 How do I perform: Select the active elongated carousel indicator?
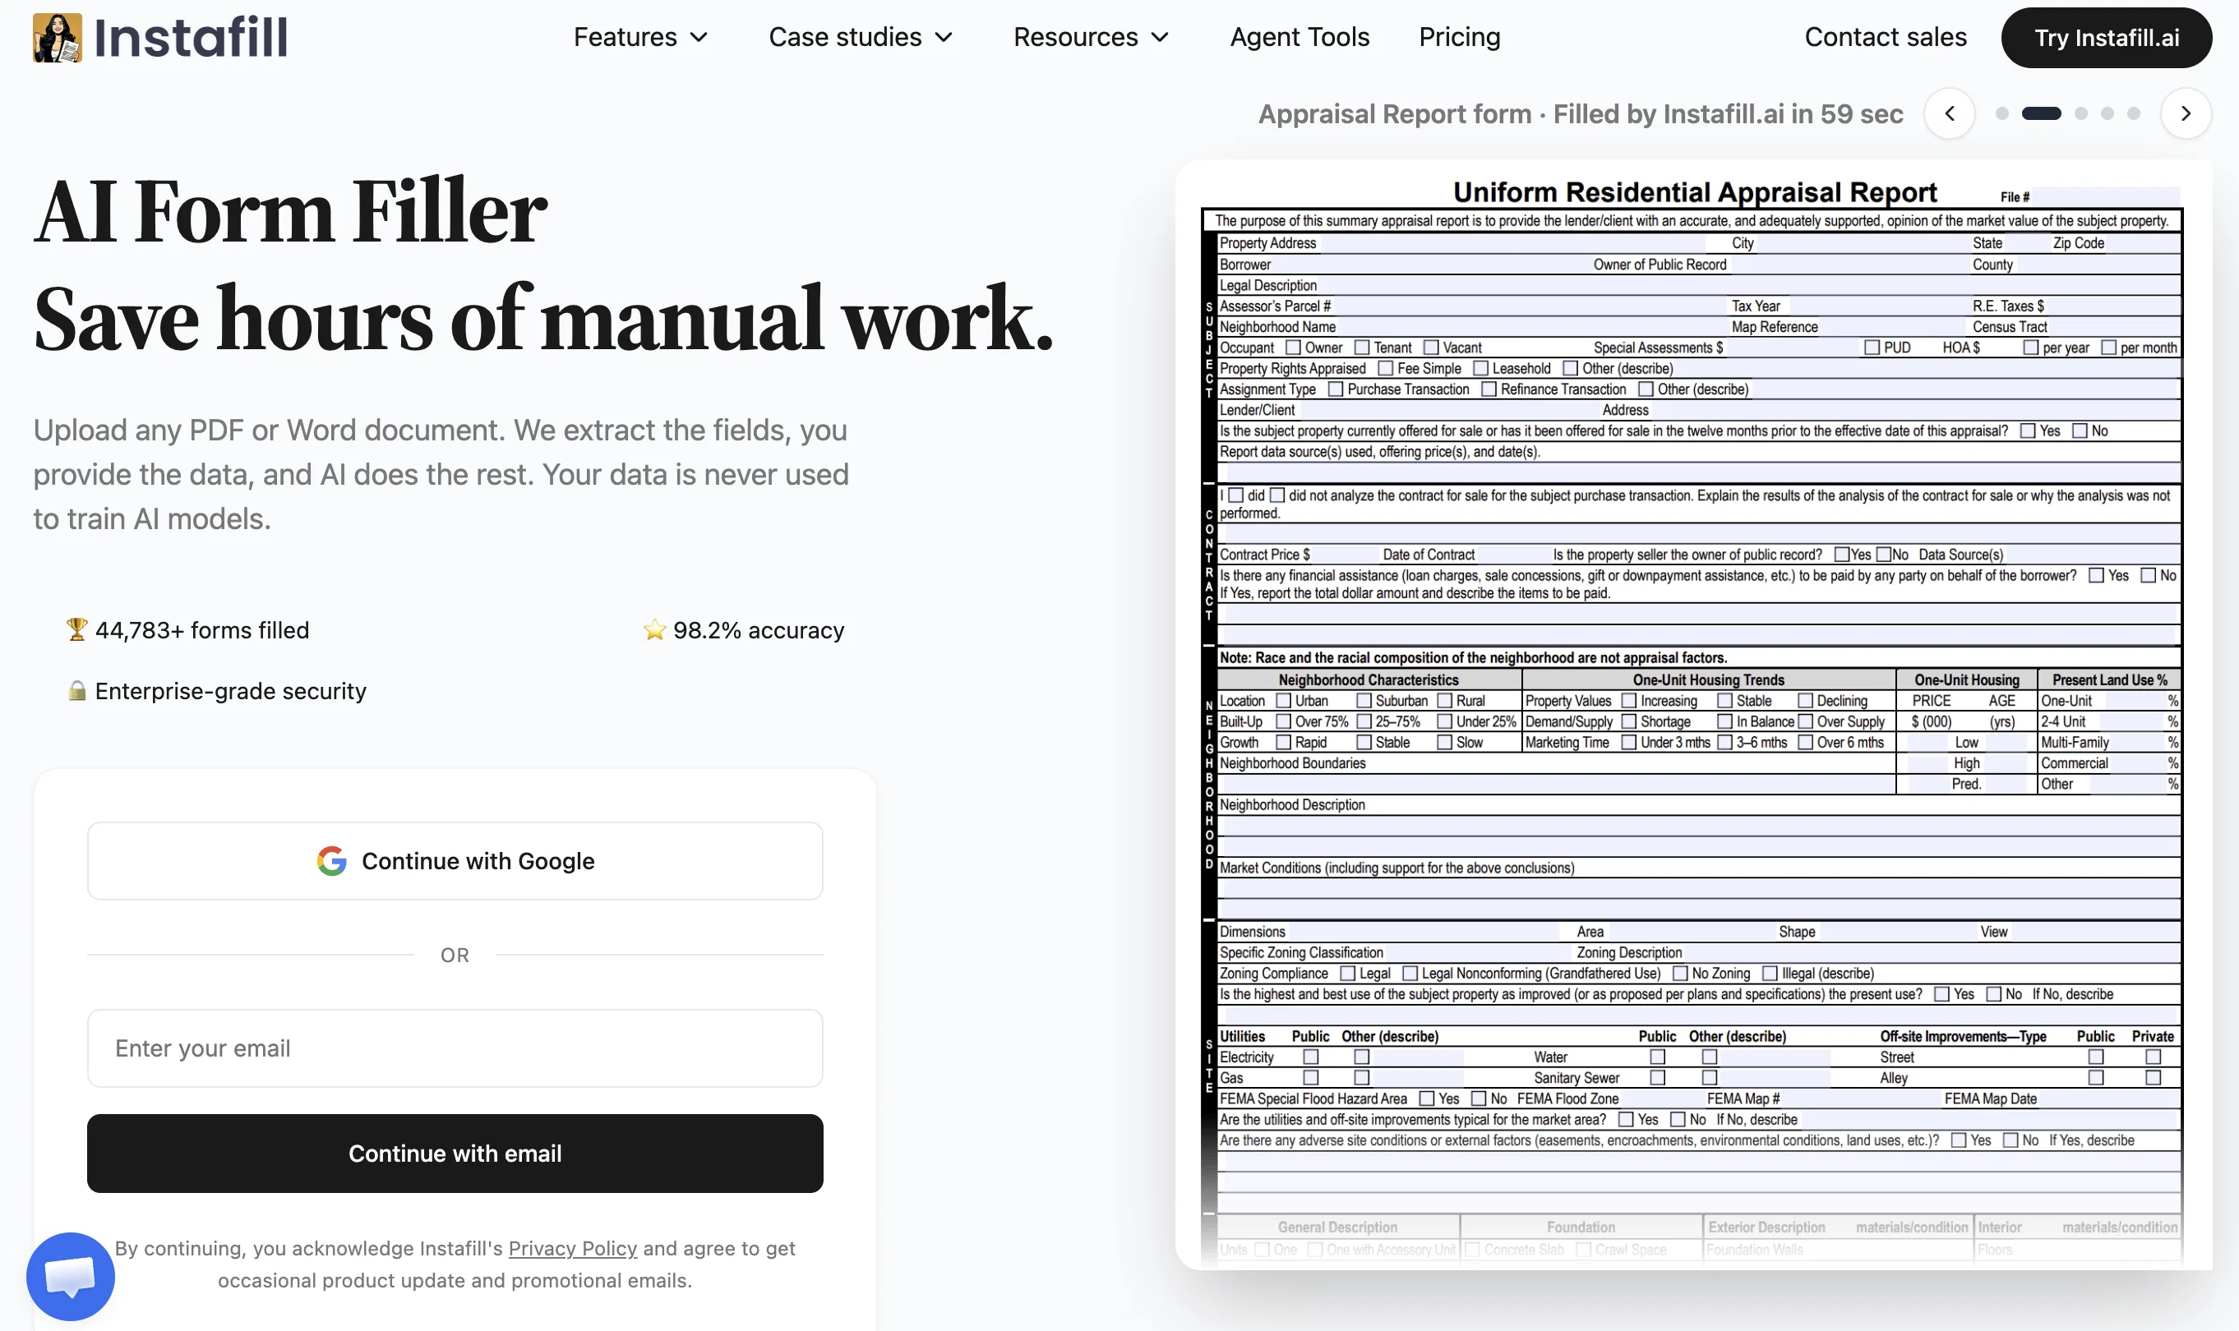click(x=2041, y=114)
